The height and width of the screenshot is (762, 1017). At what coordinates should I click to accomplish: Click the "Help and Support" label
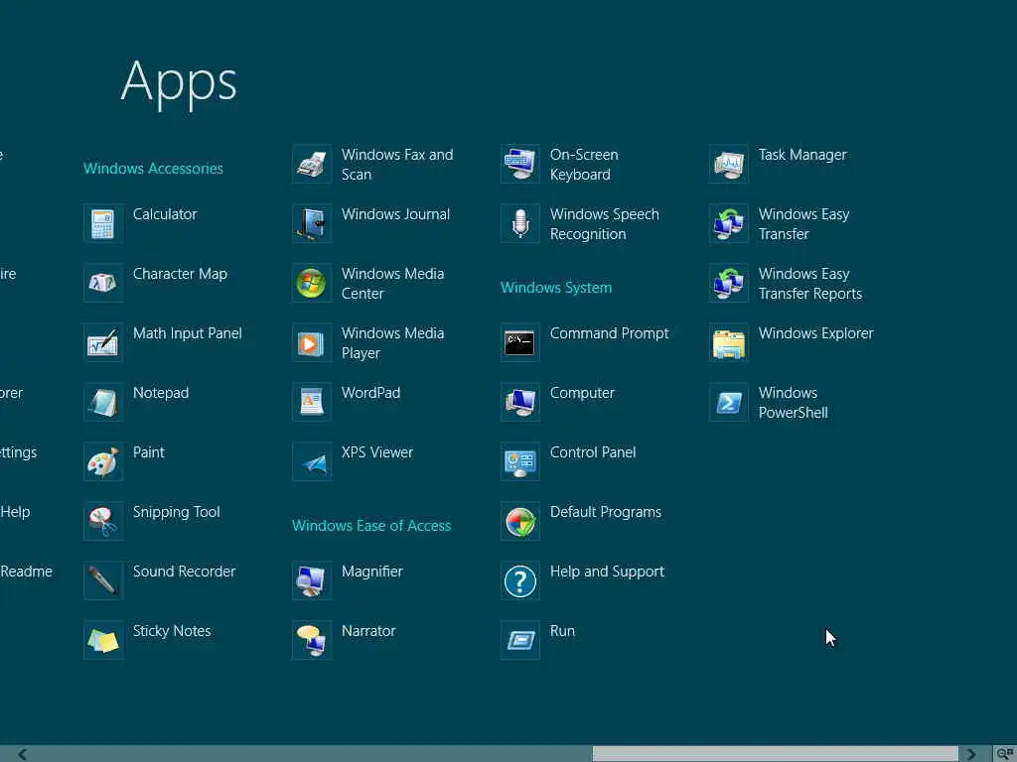(607, 572)
